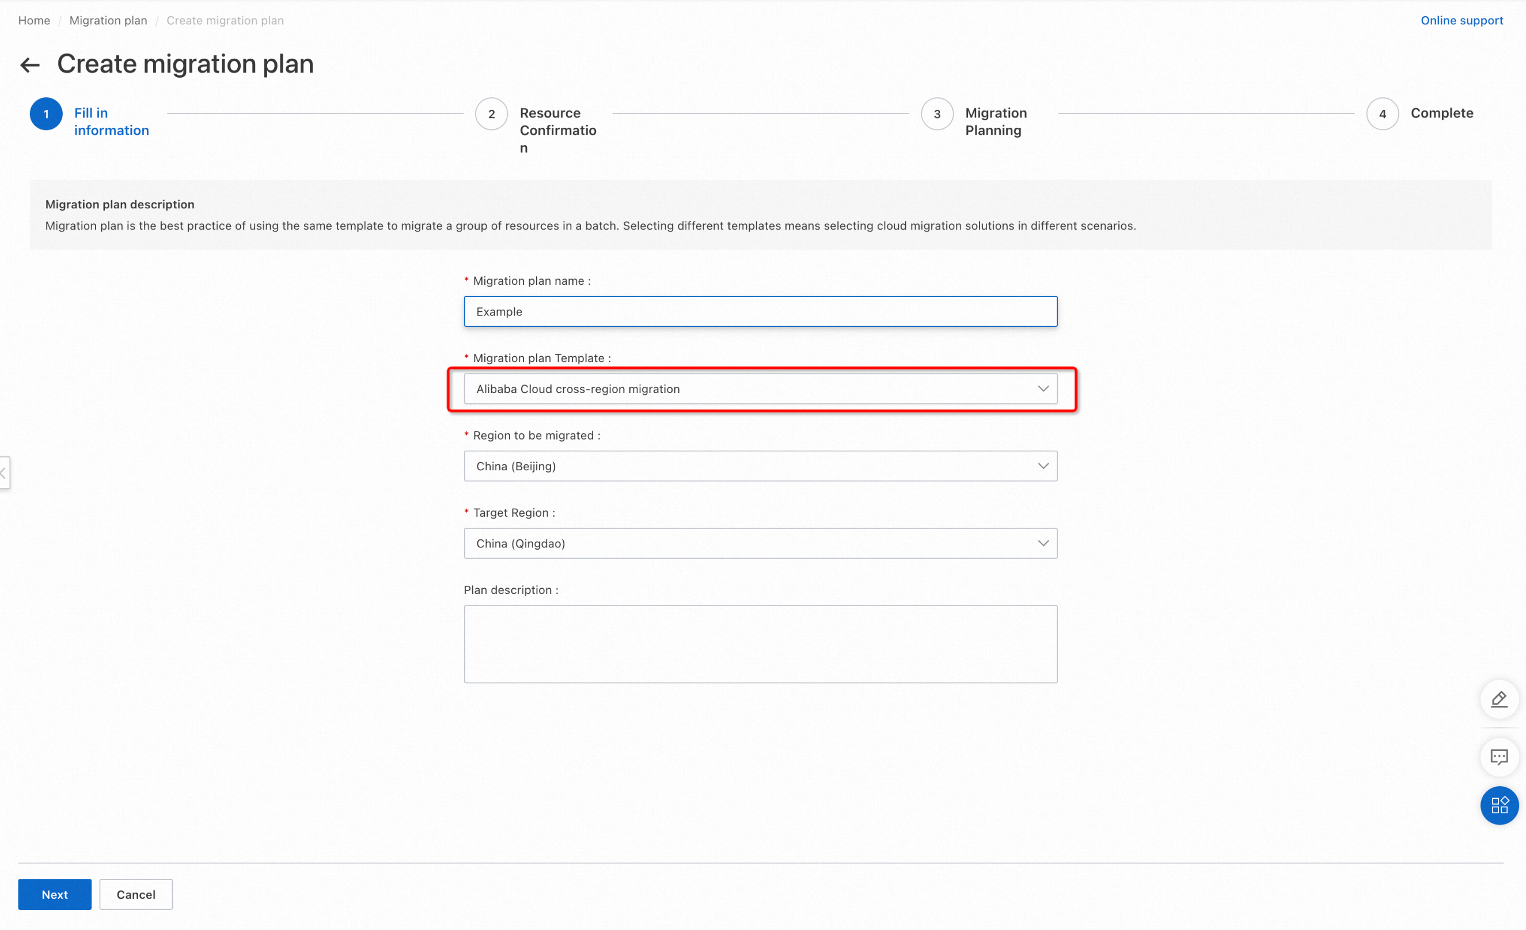The height and width of the screenshot is (930, 1526).
Task: Click the Online support link
Action: tap(1461, 20)
